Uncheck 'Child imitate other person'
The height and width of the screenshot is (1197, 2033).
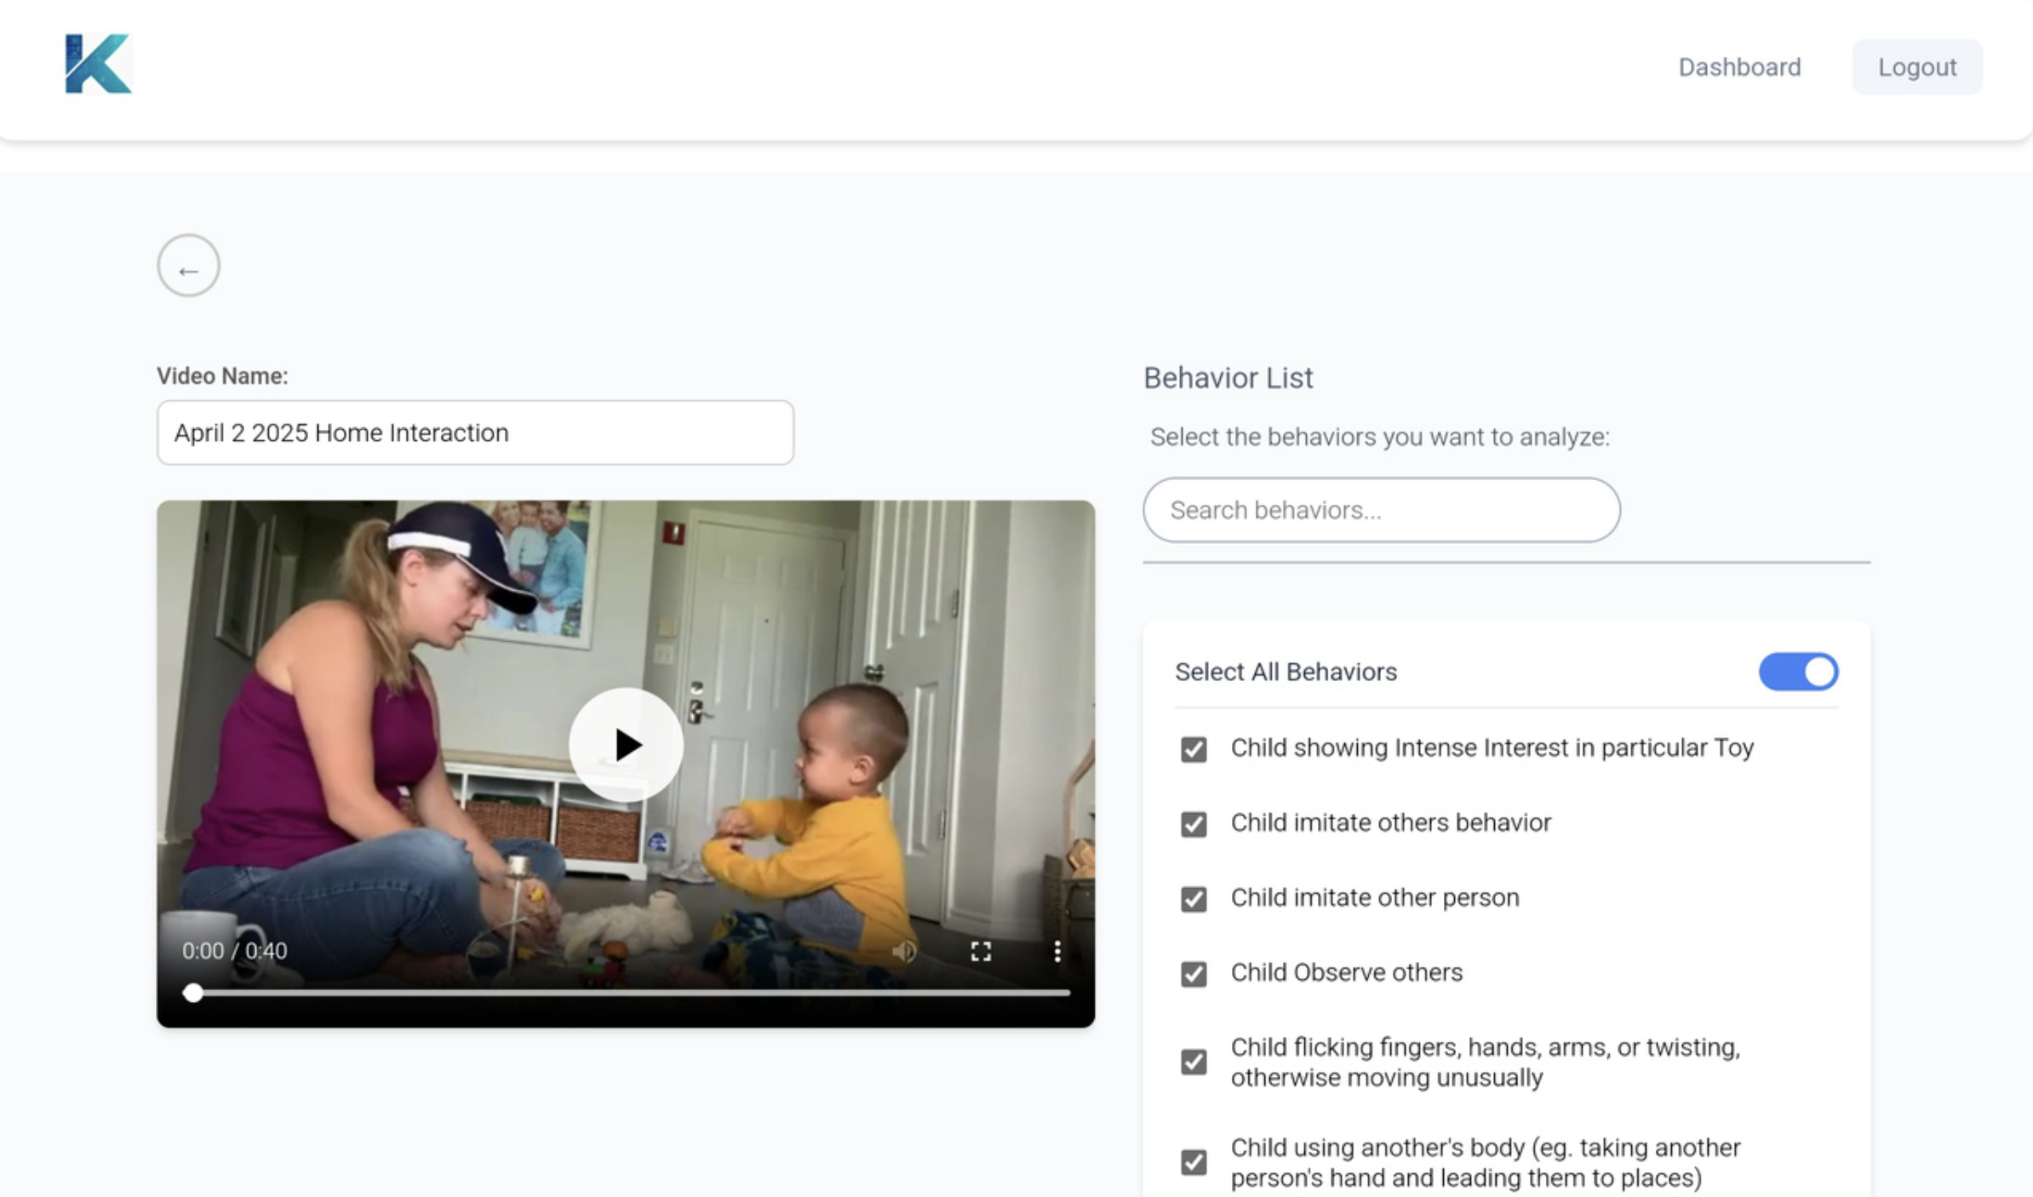click(x=1194, y=899)
